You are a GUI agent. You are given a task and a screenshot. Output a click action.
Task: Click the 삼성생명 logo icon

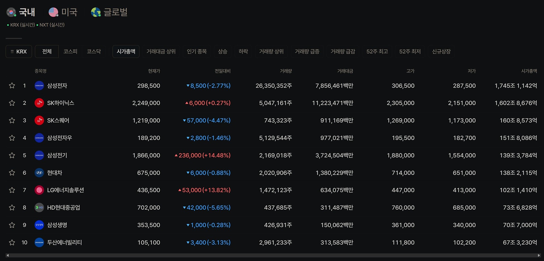(39, 225)
